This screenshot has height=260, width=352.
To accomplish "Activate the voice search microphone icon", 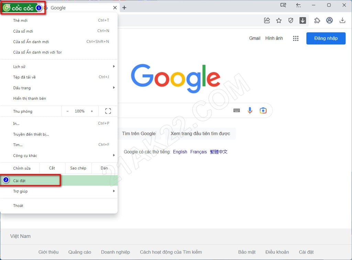I will 250,110.
